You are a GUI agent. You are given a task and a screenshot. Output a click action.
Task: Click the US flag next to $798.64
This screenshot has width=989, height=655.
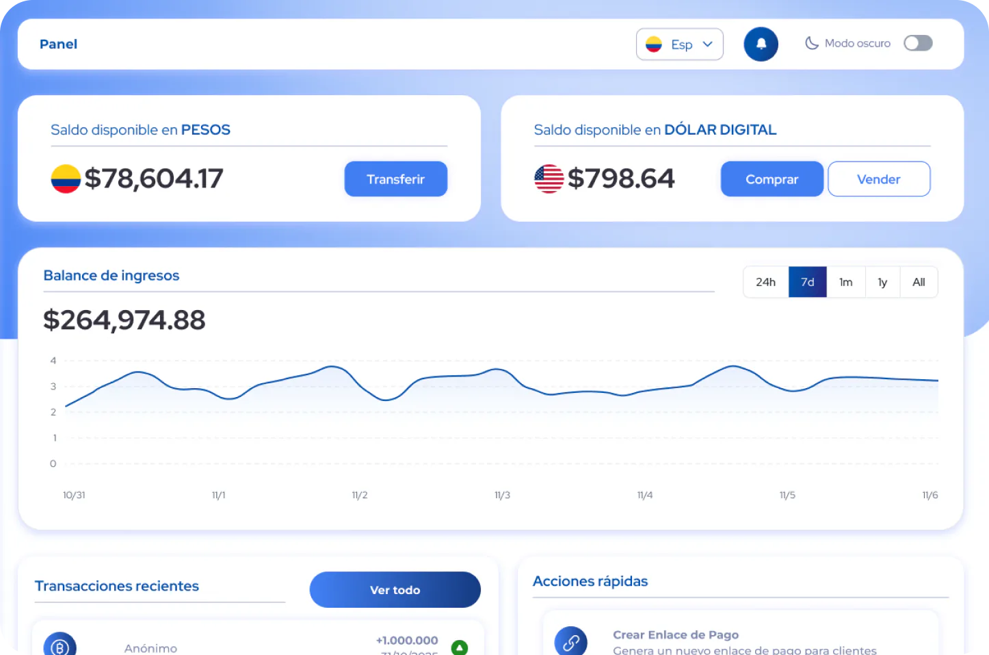pos(549,179)
